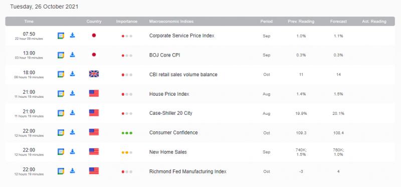Click the Forecast column header
The image size is (401, 187).
pyautogui.click(x=338, y=22)
